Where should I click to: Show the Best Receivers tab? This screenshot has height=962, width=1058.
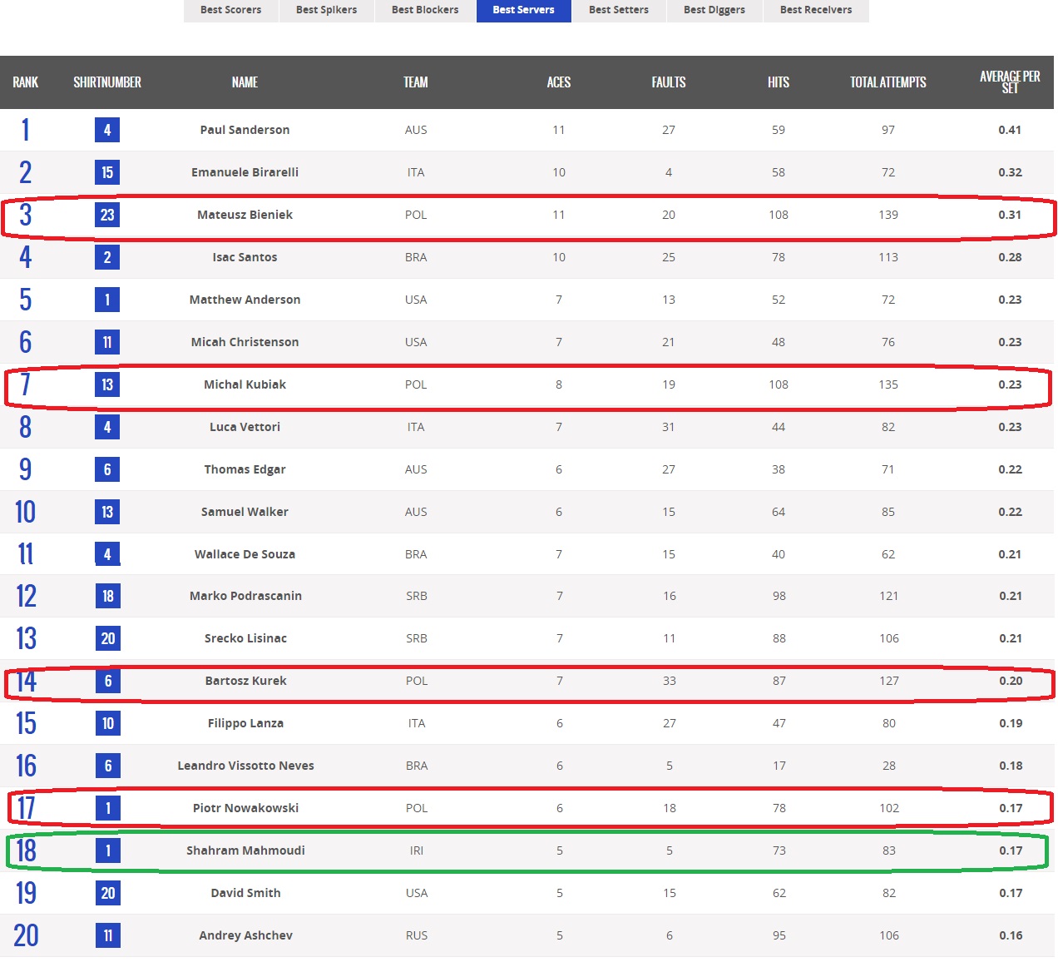[815, 10]
